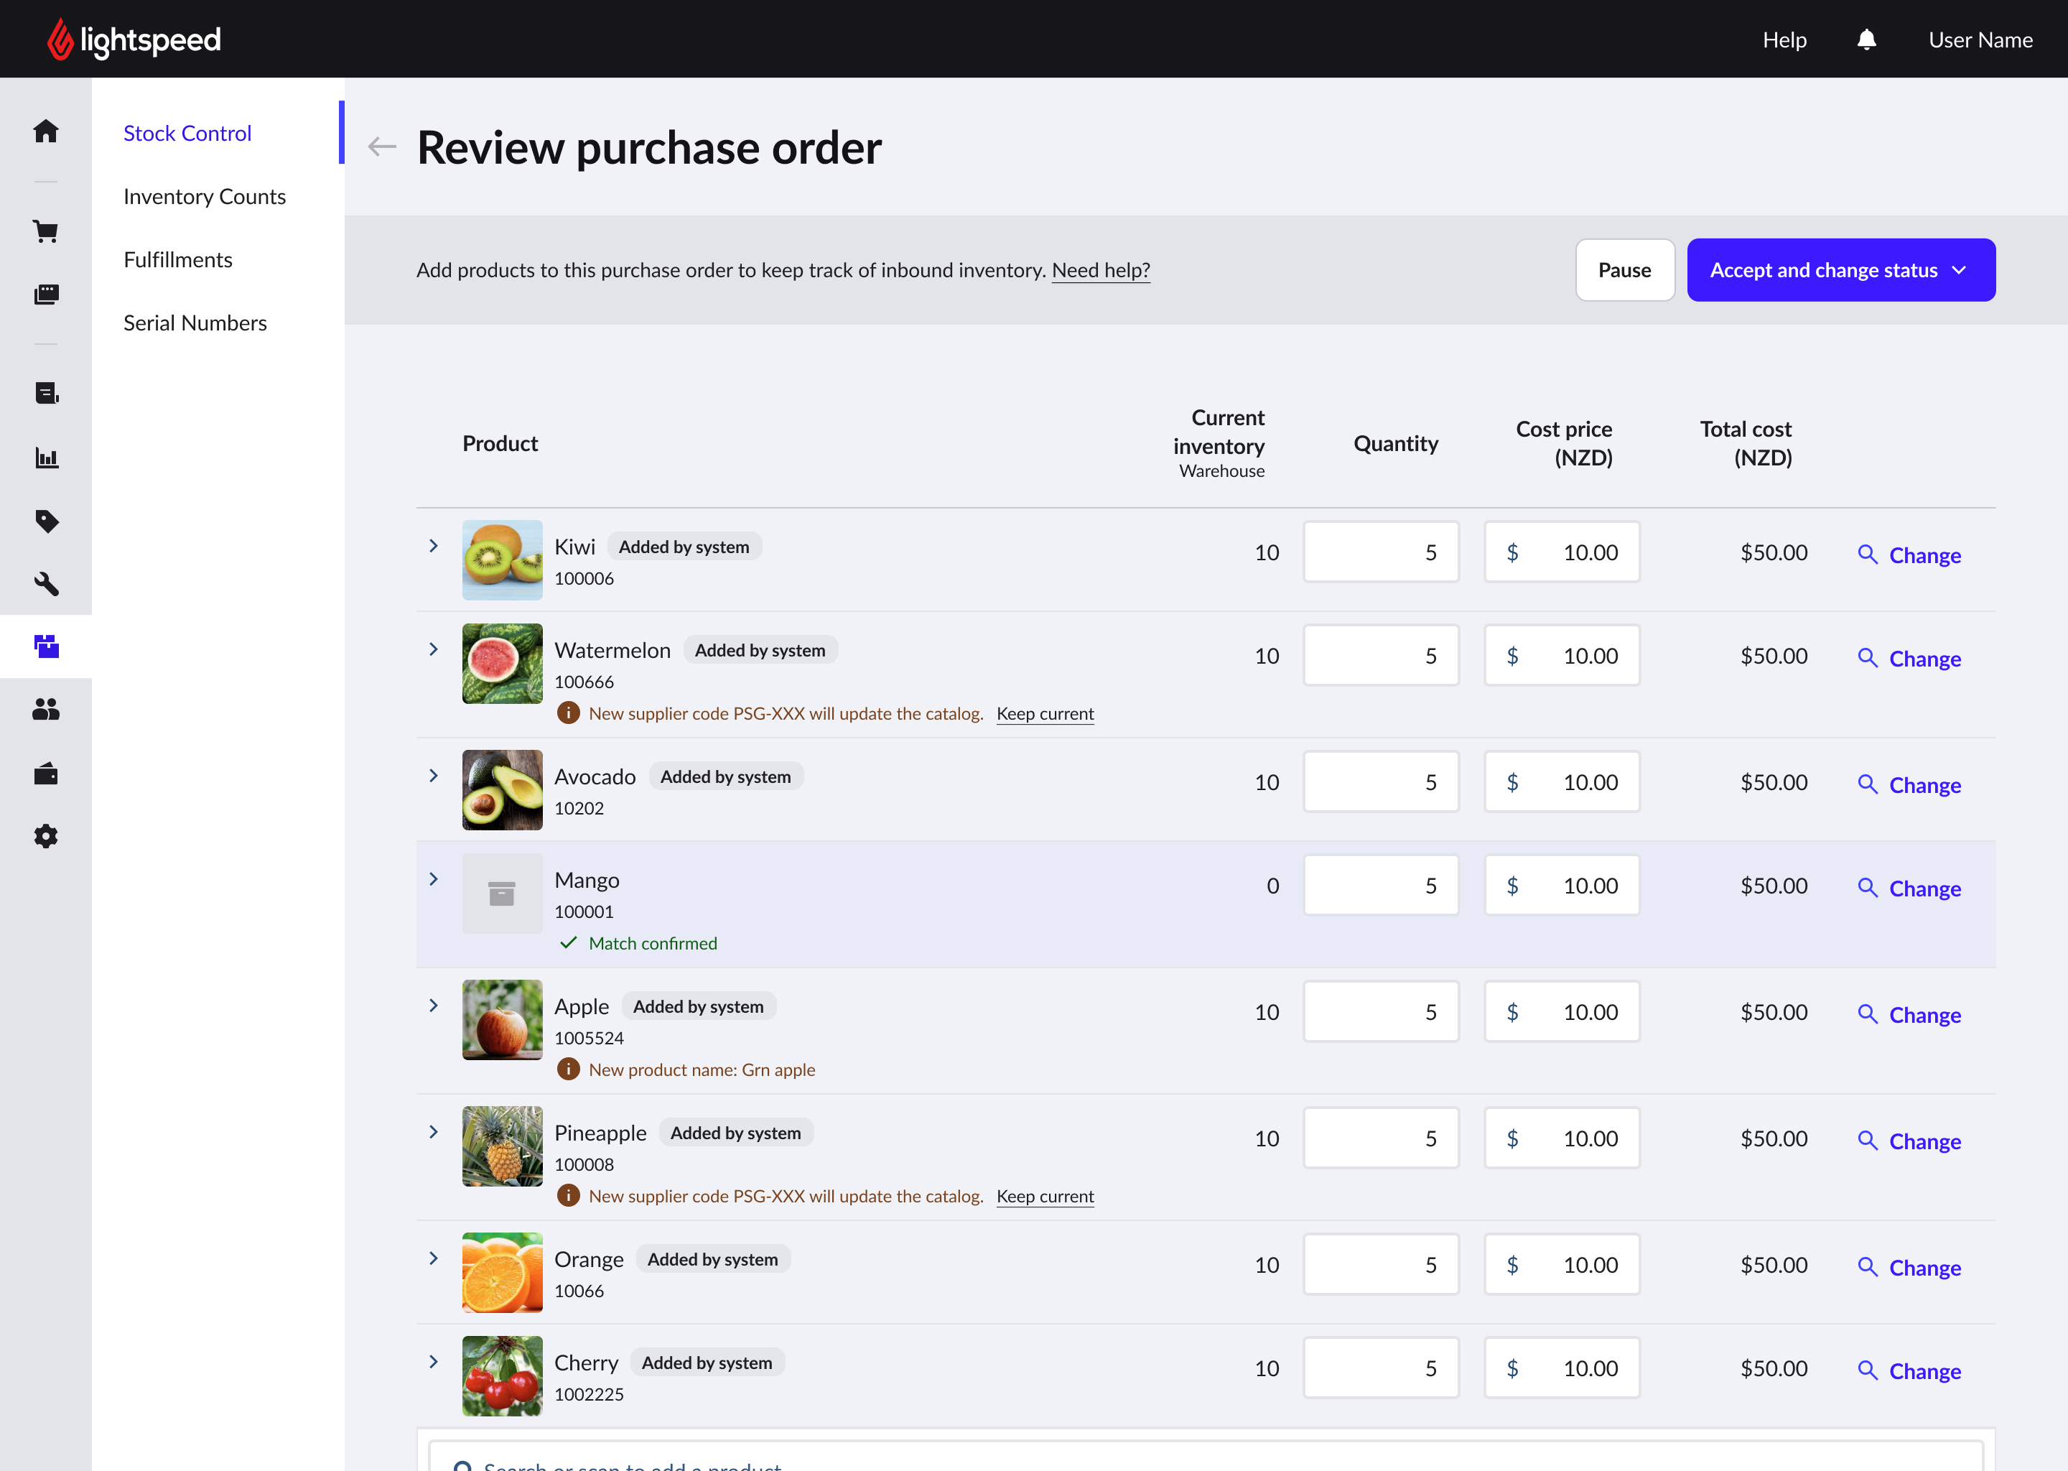
Task: Click the Mango placeholder thumbnail
Action: [503, 893]
